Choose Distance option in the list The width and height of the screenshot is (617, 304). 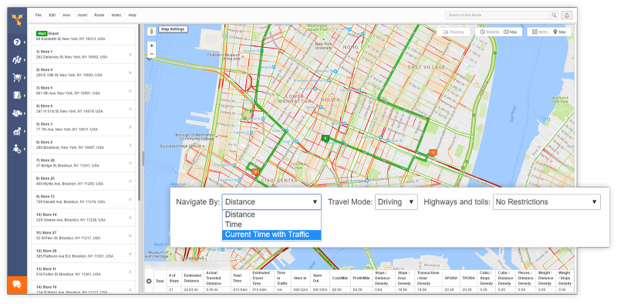pos(271,214)
